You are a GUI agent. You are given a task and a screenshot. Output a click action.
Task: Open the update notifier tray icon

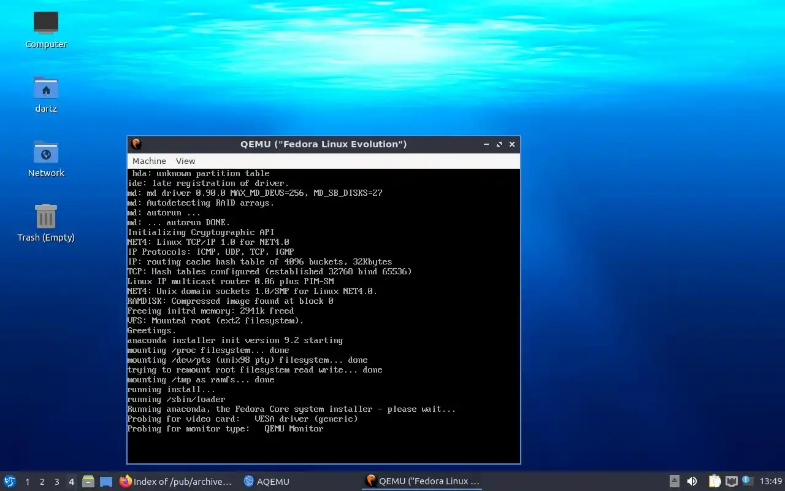[x=747, y=481]
